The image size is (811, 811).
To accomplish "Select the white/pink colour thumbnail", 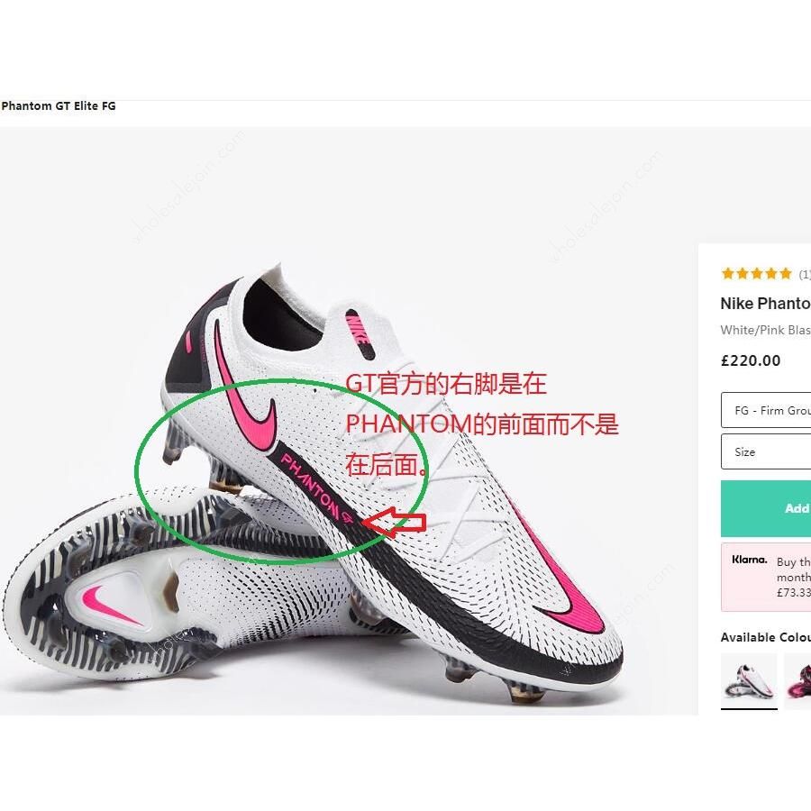I will [749, 680].
